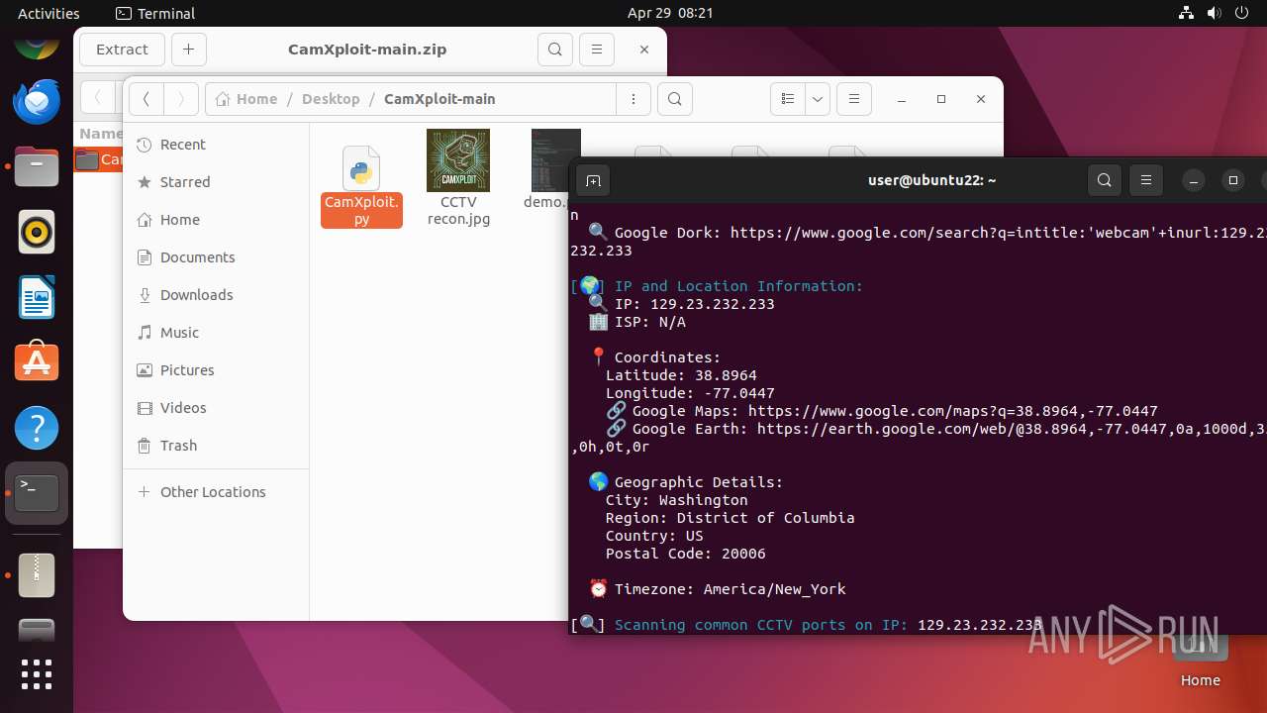
Task: Open the Help dock icon
Action: point(37,428)
